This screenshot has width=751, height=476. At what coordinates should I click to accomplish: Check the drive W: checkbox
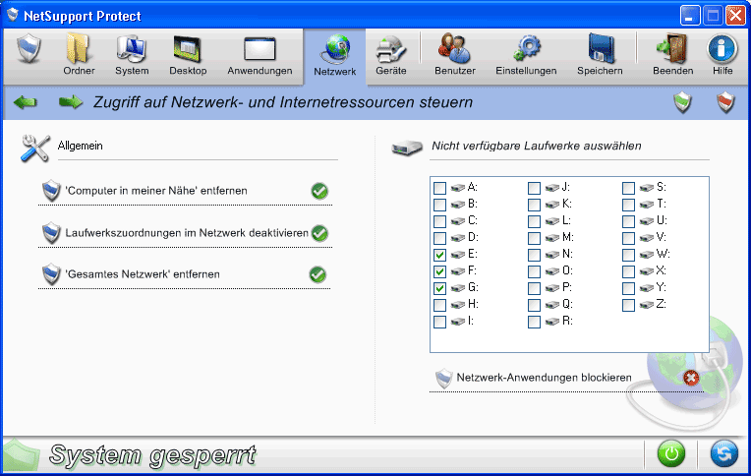pos(628,255)
